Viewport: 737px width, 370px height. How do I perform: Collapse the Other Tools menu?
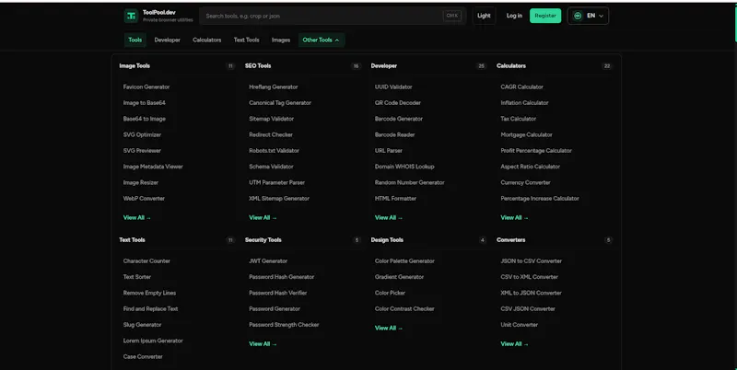(x=321, y=40)
